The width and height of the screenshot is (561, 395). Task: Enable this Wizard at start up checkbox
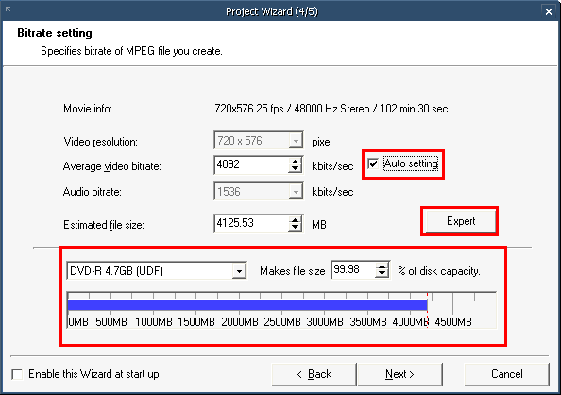point(17,374)
